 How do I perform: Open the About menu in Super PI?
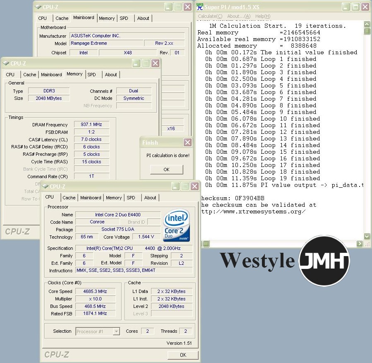(x=239, y=16)
